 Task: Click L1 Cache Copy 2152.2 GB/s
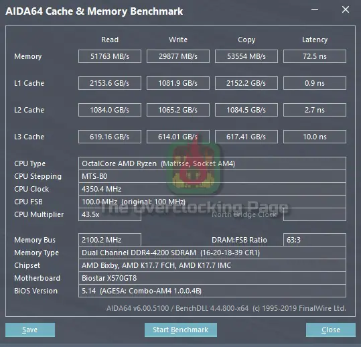(x=246, y=83)
